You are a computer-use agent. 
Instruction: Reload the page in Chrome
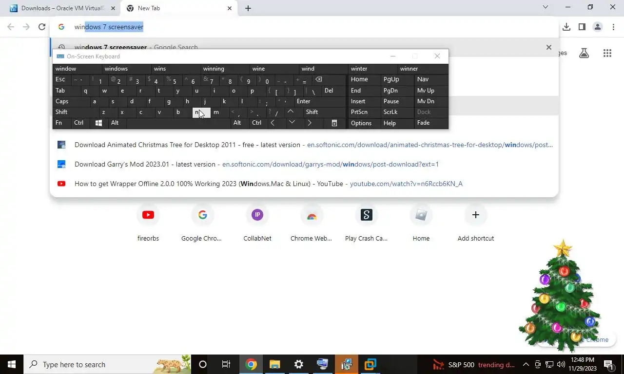pos(42,27)
